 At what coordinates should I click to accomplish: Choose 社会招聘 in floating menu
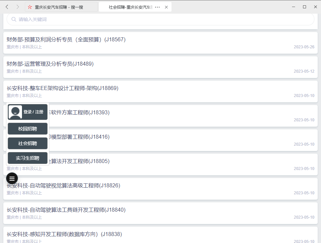[28, 143]
